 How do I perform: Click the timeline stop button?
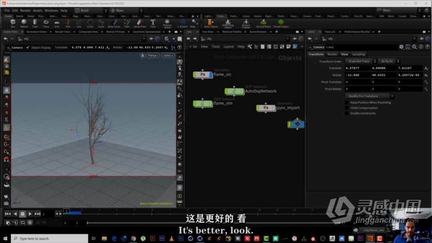22,214
